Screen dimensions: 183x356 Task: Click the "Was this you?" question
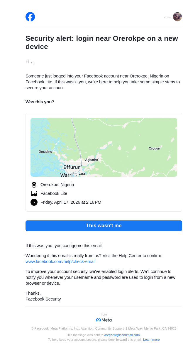(40, 102)
